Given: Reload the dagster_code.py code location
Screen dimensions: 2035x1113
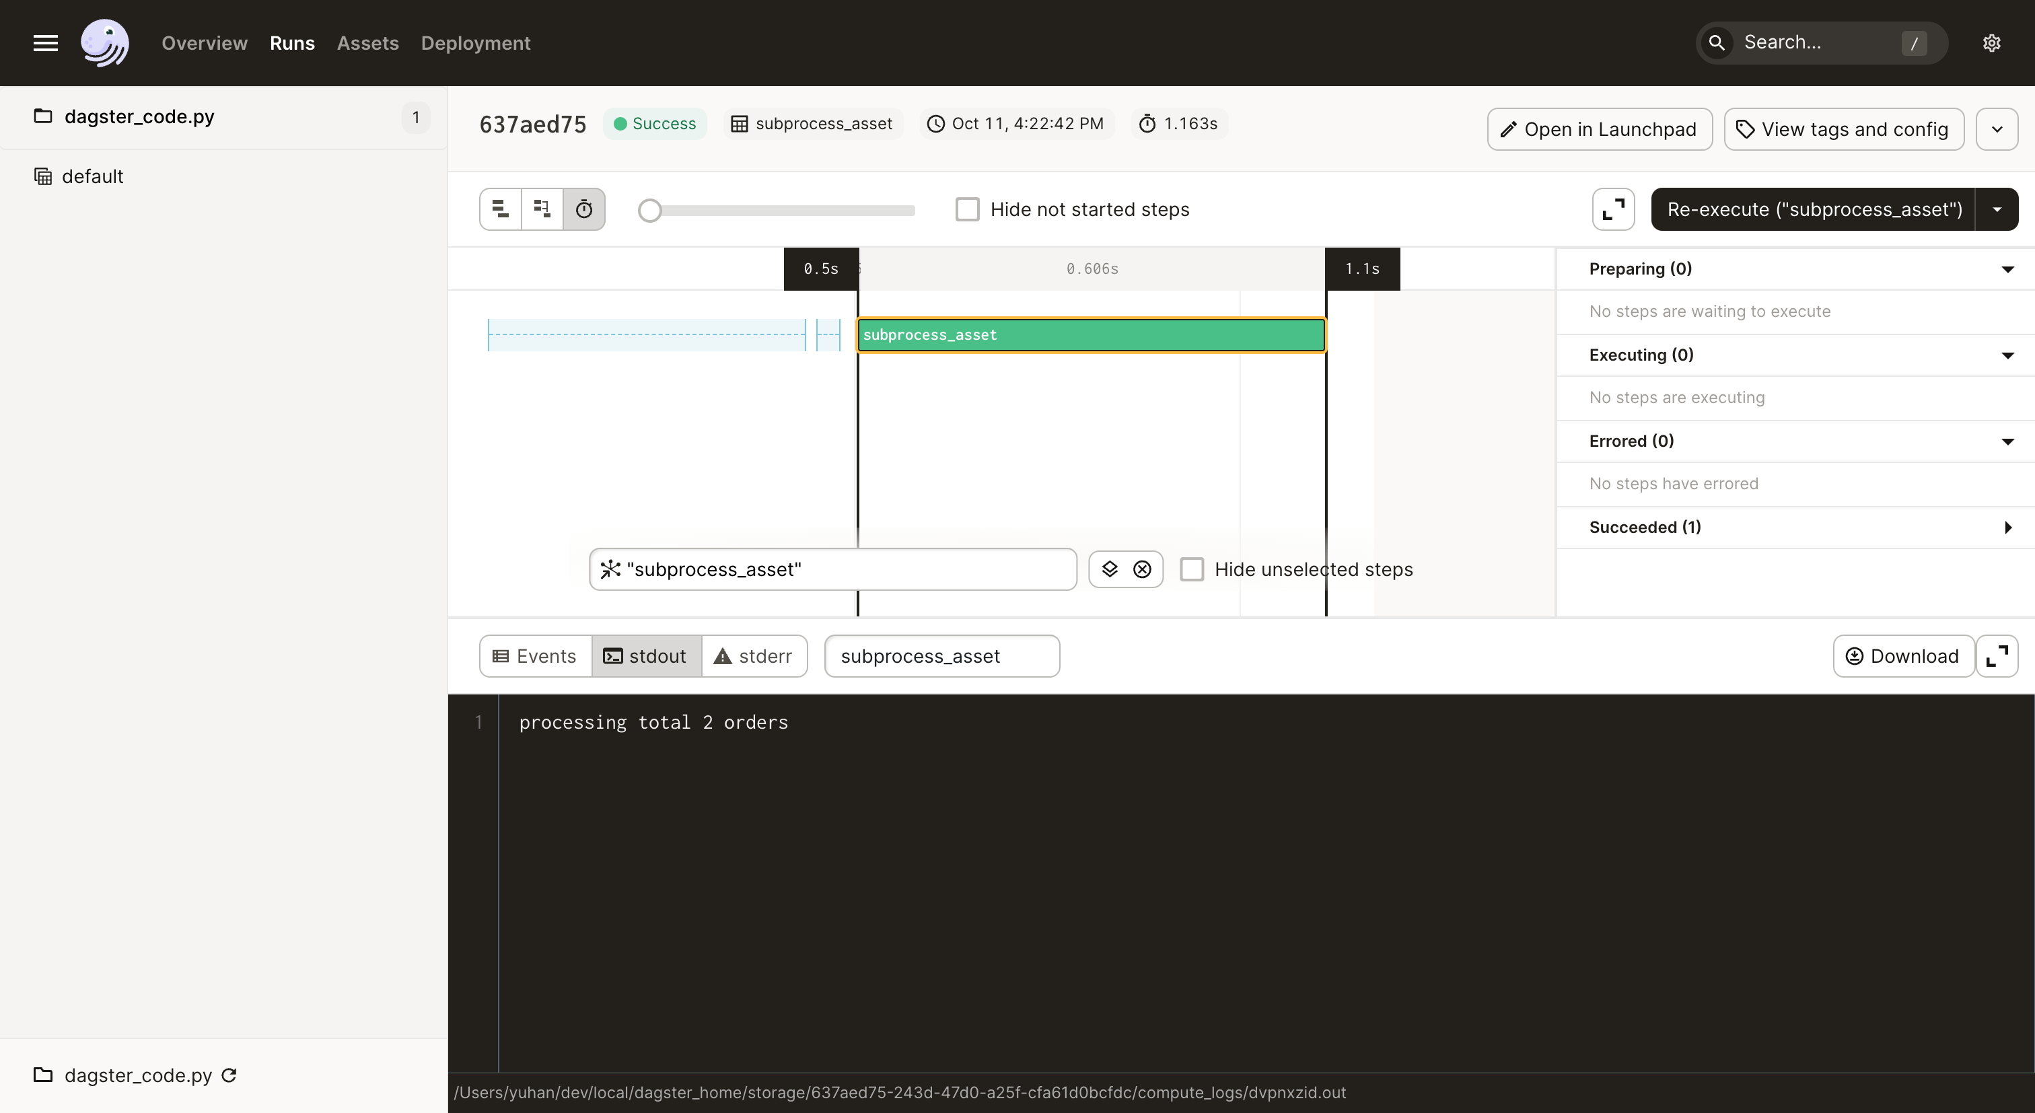Looking at the screenshot, I should pos(230,1075).
